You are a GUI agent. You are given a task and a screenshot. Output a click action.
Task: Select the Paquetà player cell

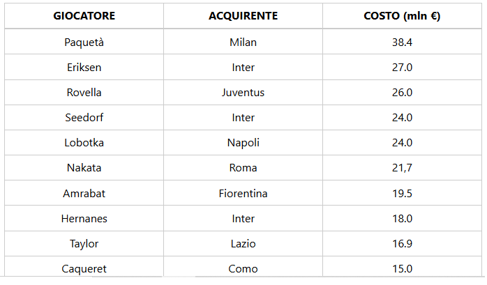(x=84, y=43)
